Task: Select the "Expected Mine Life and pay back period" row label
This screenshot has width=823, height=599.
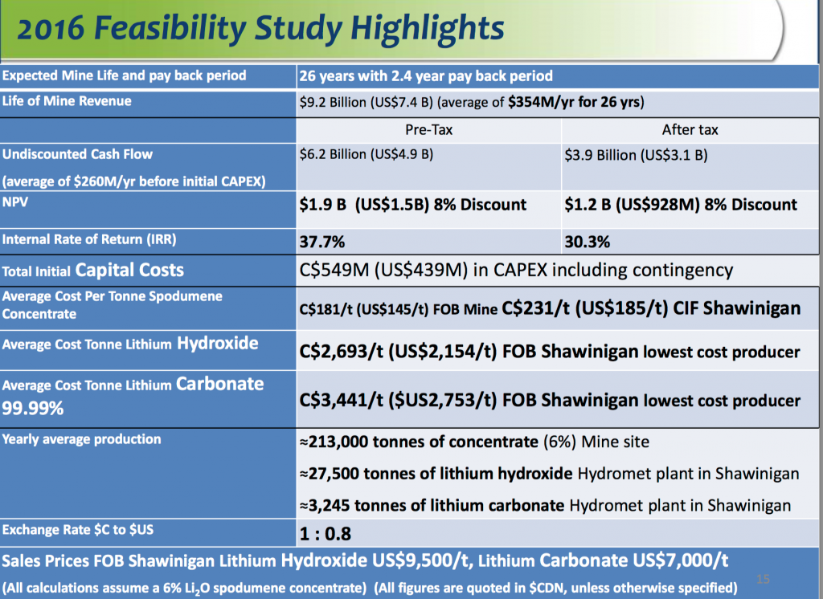Action: (124, 76)
